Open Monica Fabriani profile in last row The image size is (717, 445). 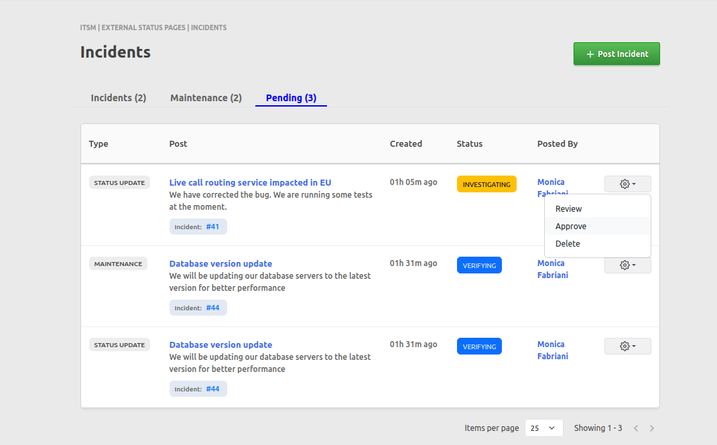click(552, 350)
